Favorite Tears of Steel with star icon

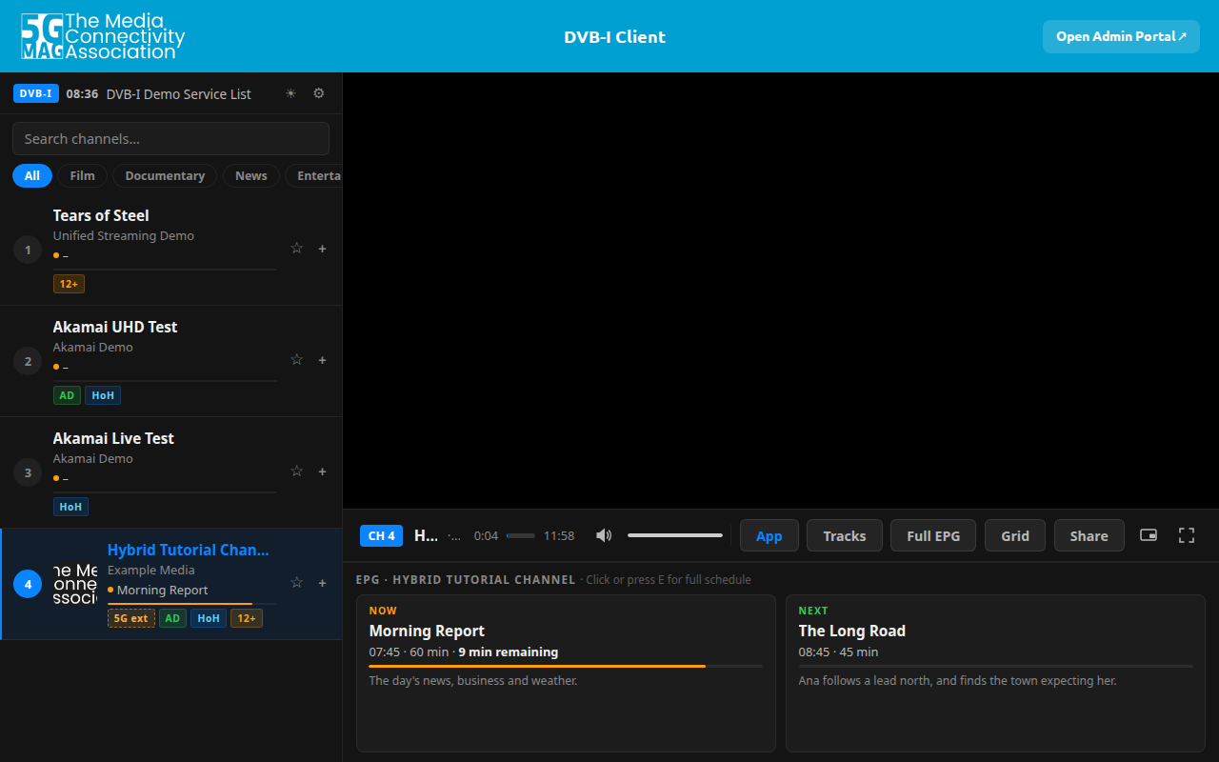click(296, 249)
